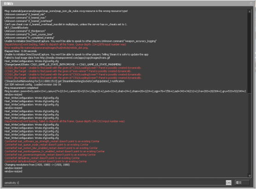Click the red reticle_dot.png error line

[x=47, y=48]
